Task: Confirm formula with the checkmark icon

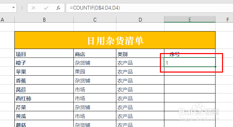Action: click(46, 8)
